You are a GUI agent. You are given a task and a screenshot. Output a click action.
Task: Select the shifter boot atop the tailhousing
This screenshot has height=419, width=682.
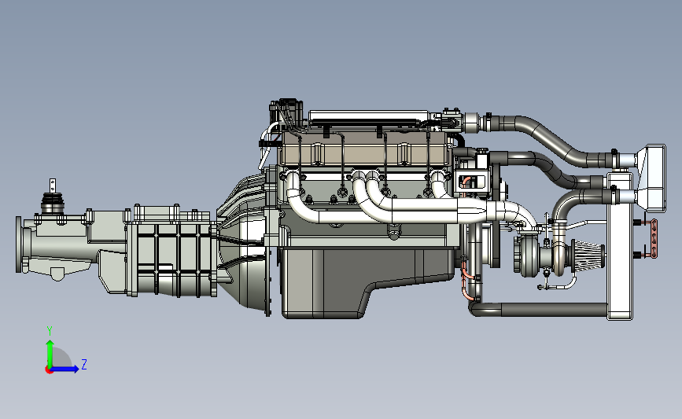(53, 204)
